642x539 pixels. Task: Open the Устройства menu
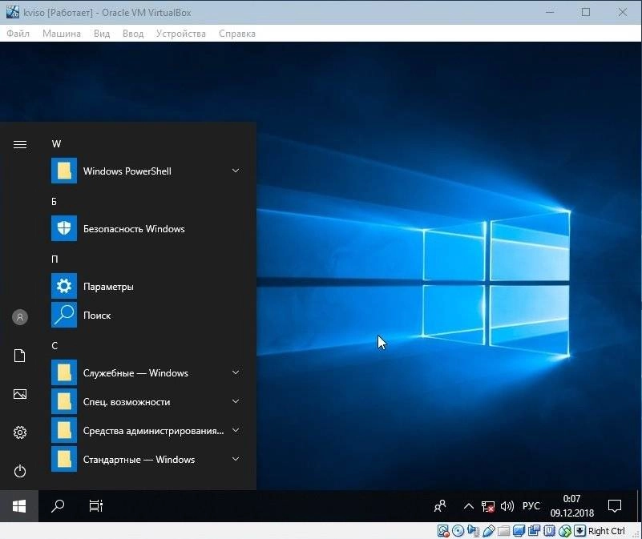(181, 34)
